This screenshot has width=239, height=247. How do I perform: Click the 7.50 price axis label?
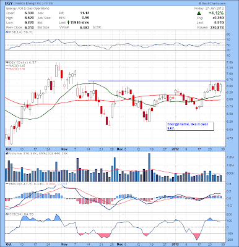(230, 62)
